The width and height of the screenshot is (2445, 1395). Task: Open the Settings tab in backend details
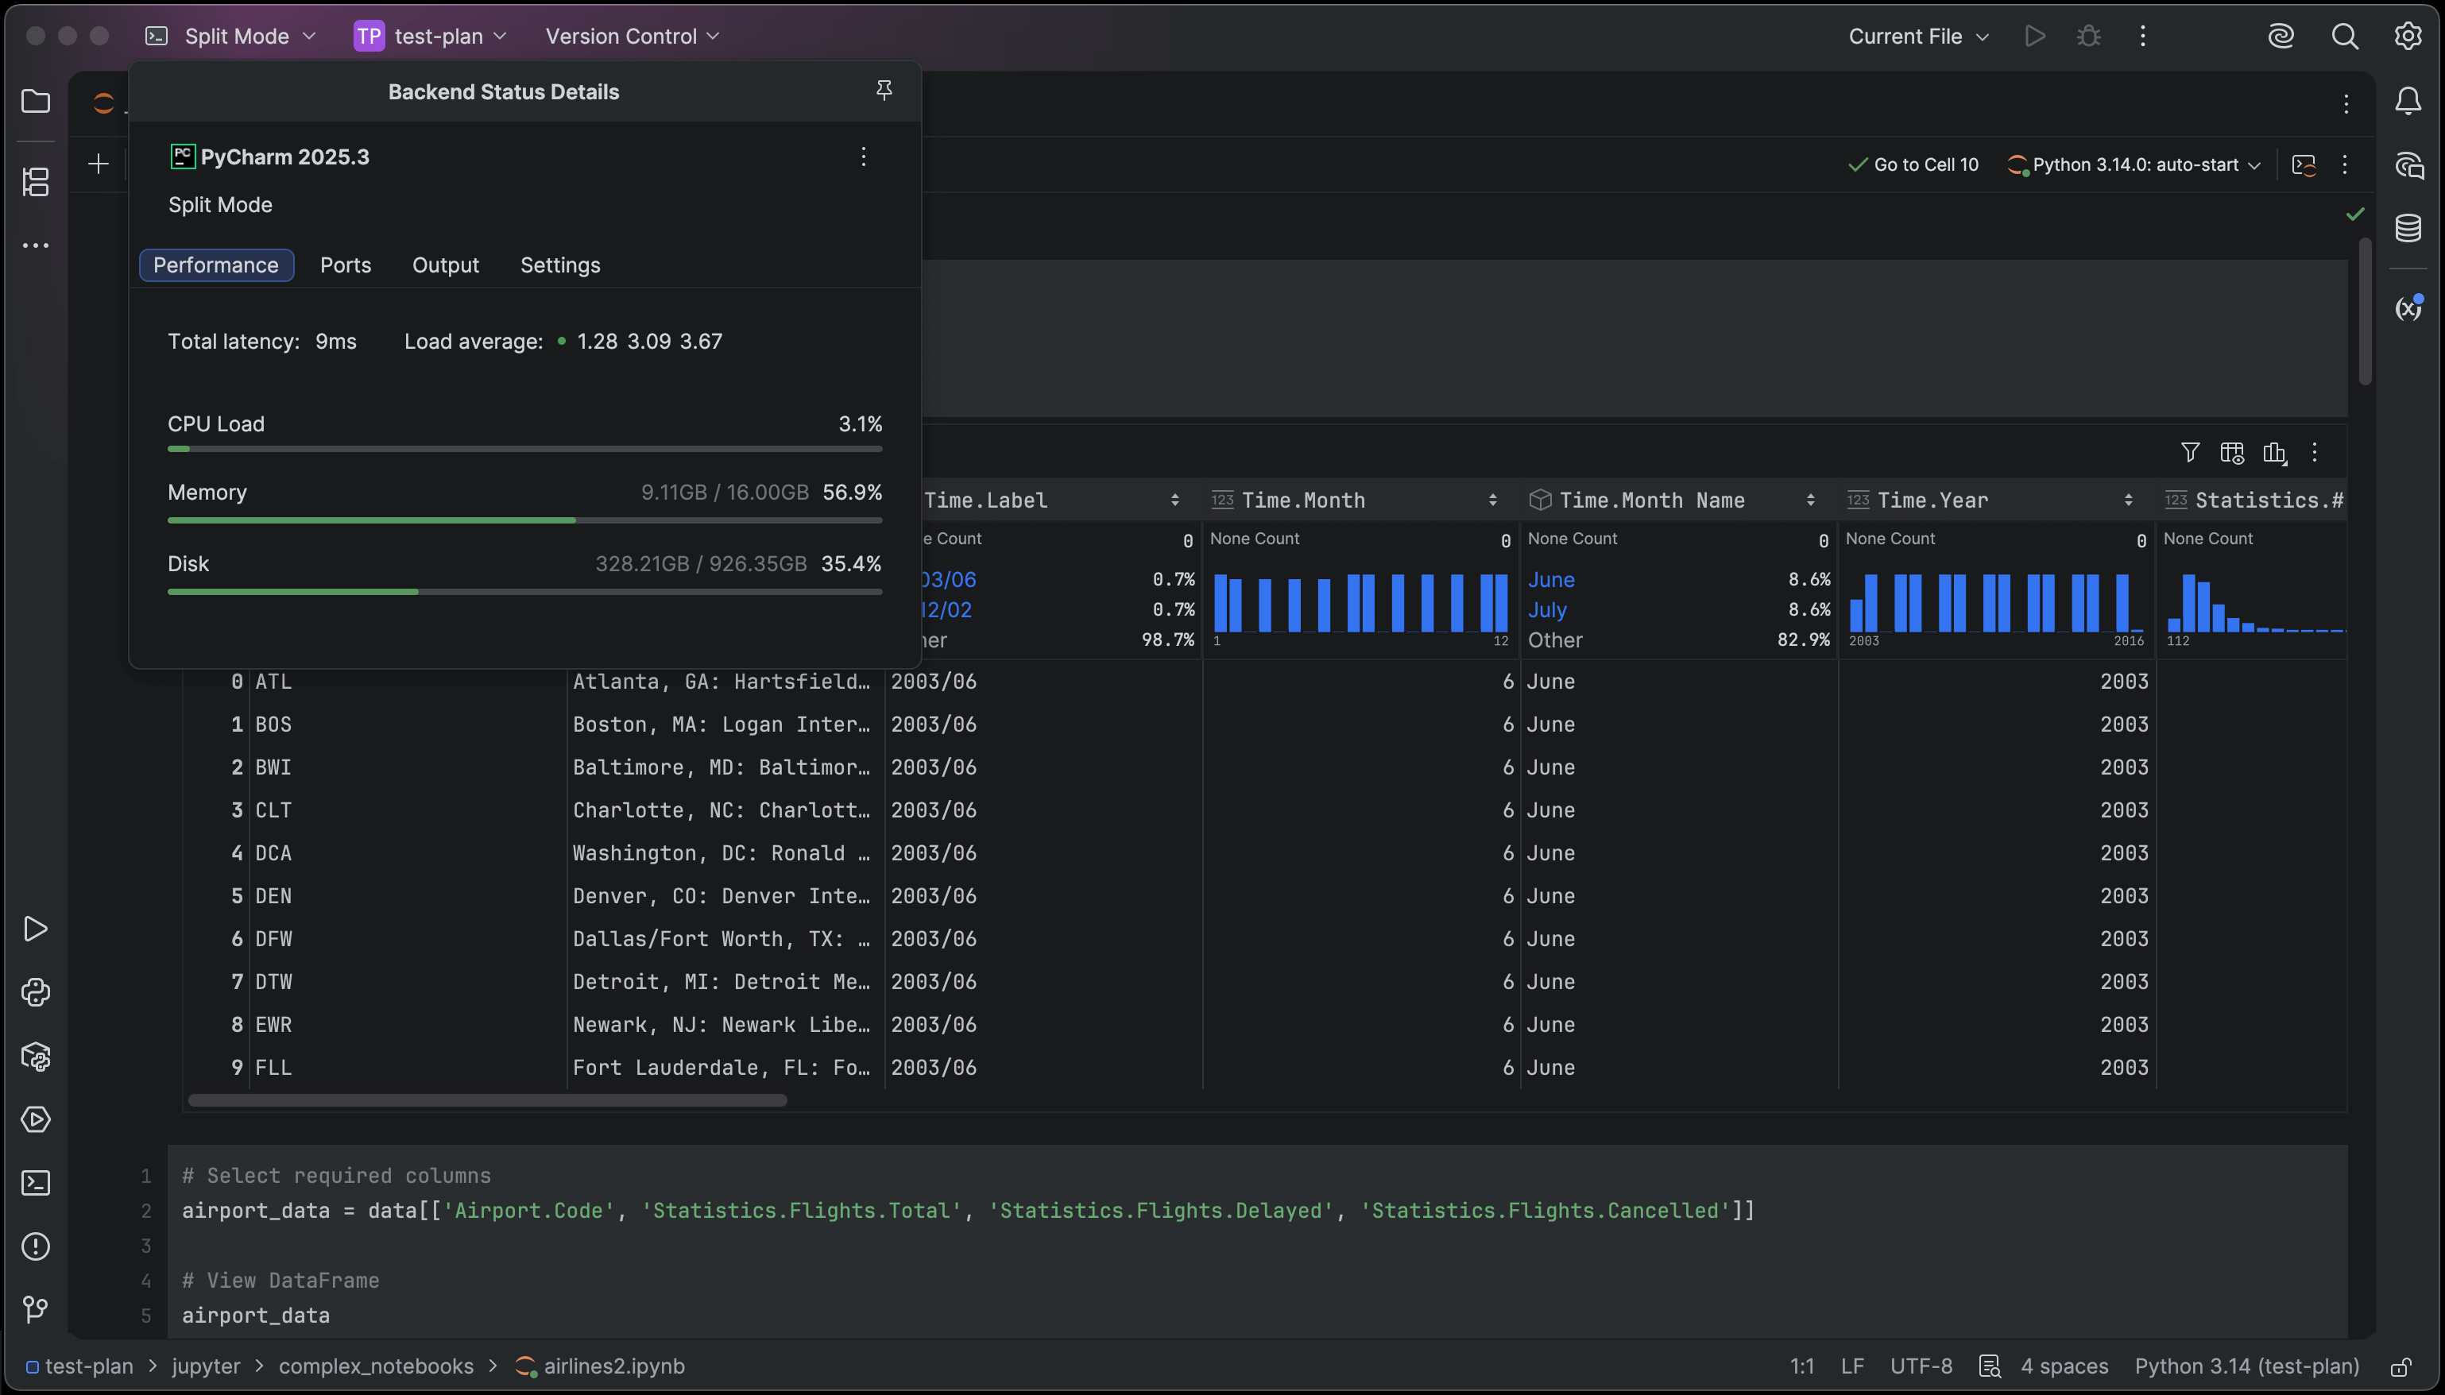(x=559, y=265)
